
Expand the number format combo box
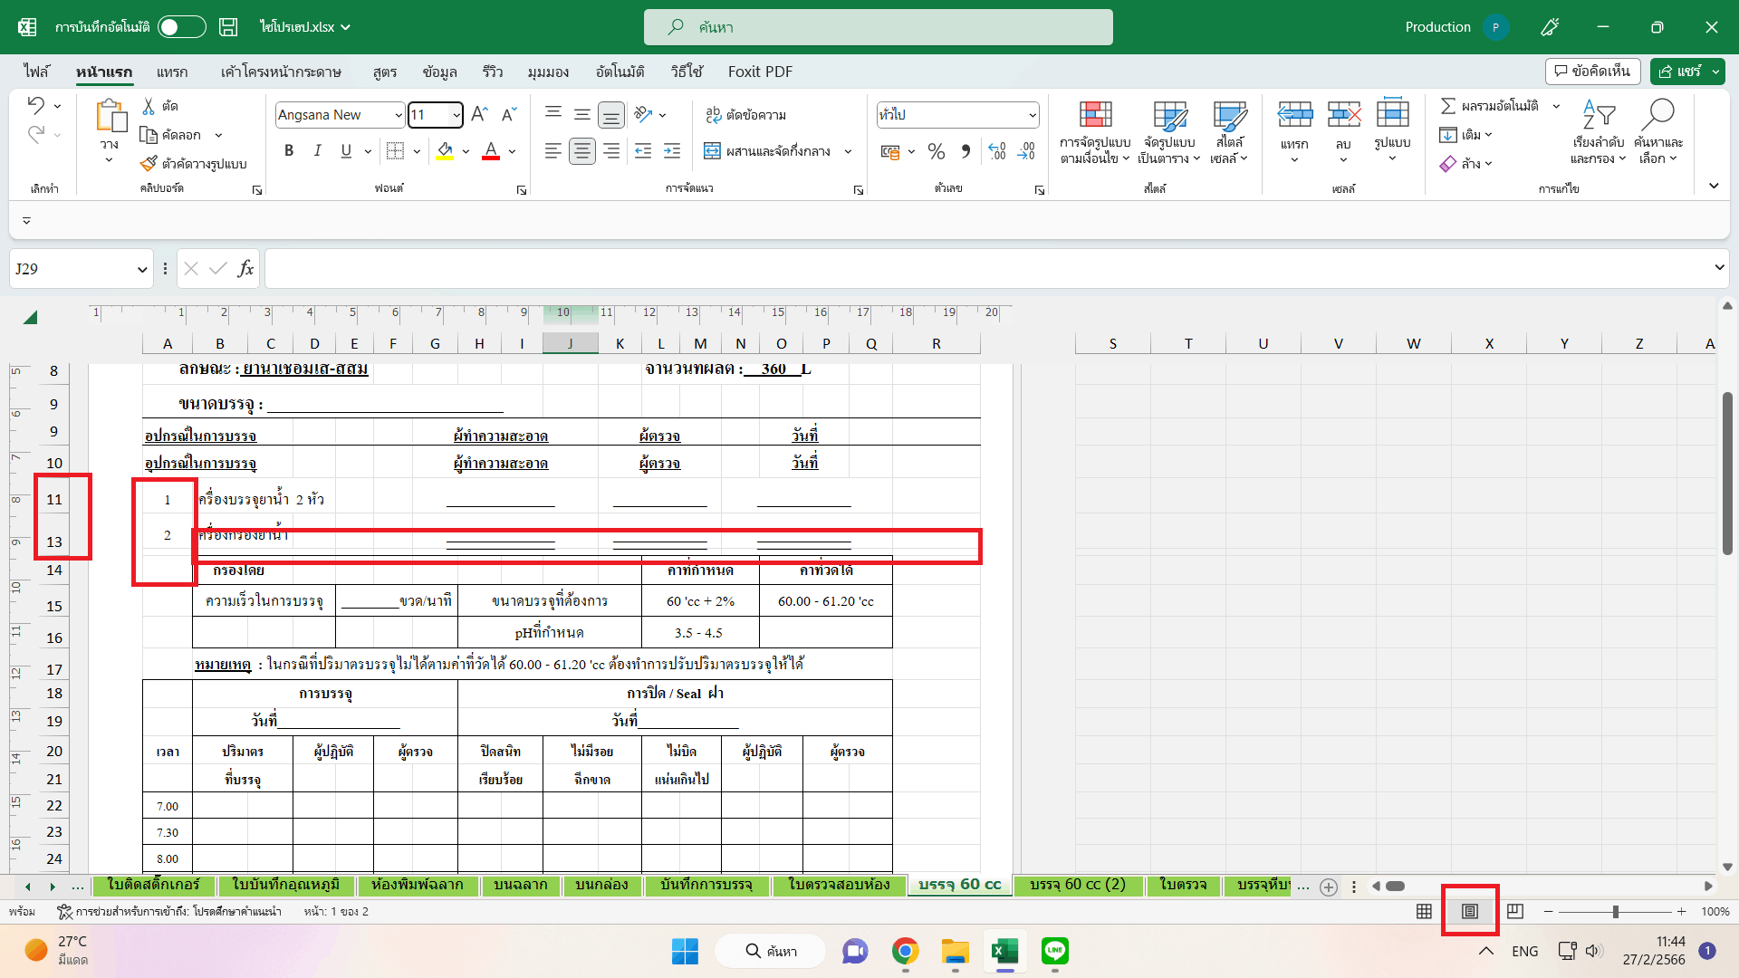(1032, 115)
